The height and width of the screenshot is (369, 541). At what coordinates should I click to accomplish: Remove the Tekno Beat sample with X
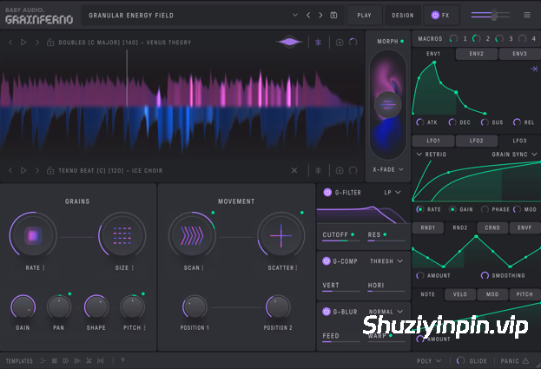294,170
